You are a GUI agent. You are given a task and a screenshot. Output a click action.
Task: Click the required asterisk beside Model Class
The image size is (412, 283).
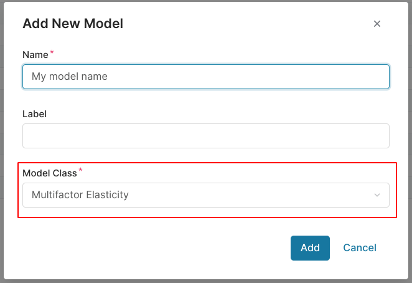(x=81, y=171)
